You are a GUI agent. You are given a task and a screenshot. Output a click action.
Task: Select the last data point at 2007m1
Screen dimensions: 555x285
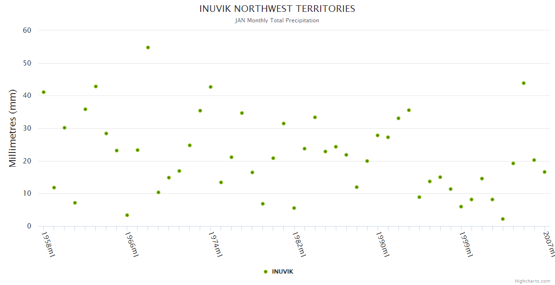(545, 172)
